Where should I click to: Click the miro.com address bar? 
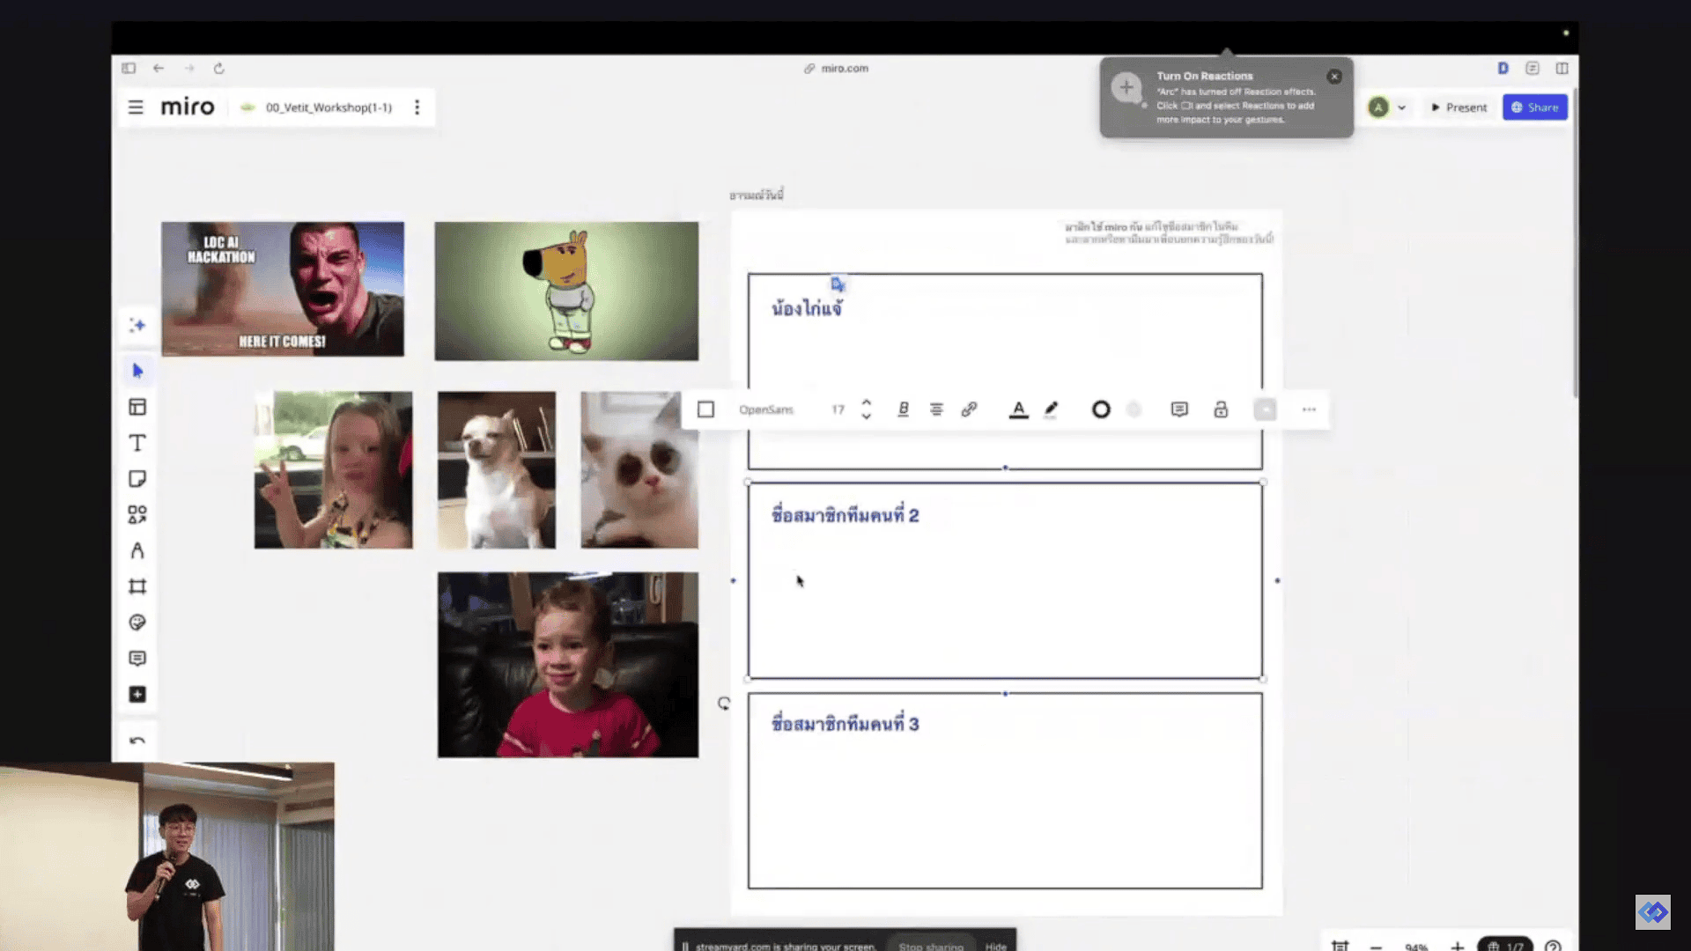(x=837, y=68)
